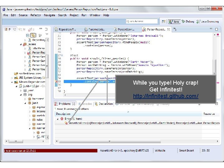Switch to the Debug perspective
This screenshot has height=168, width=224.
pyautogui.click(x=188, y=21)
